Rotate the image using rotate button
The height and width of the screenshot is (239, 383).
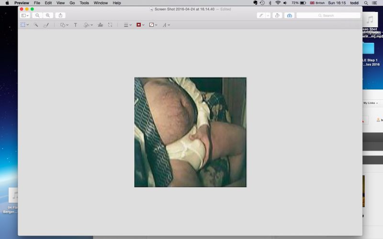coord(277,15)
